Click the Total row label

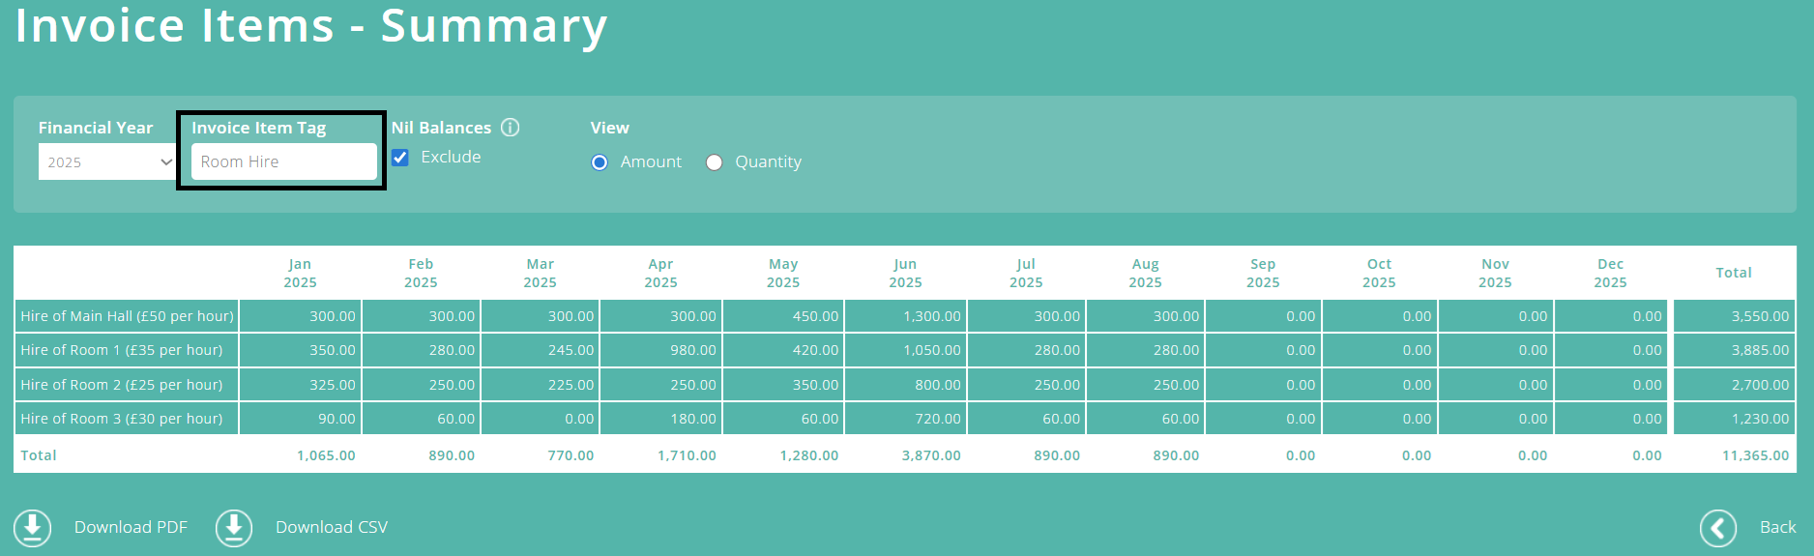coord(39,455)
